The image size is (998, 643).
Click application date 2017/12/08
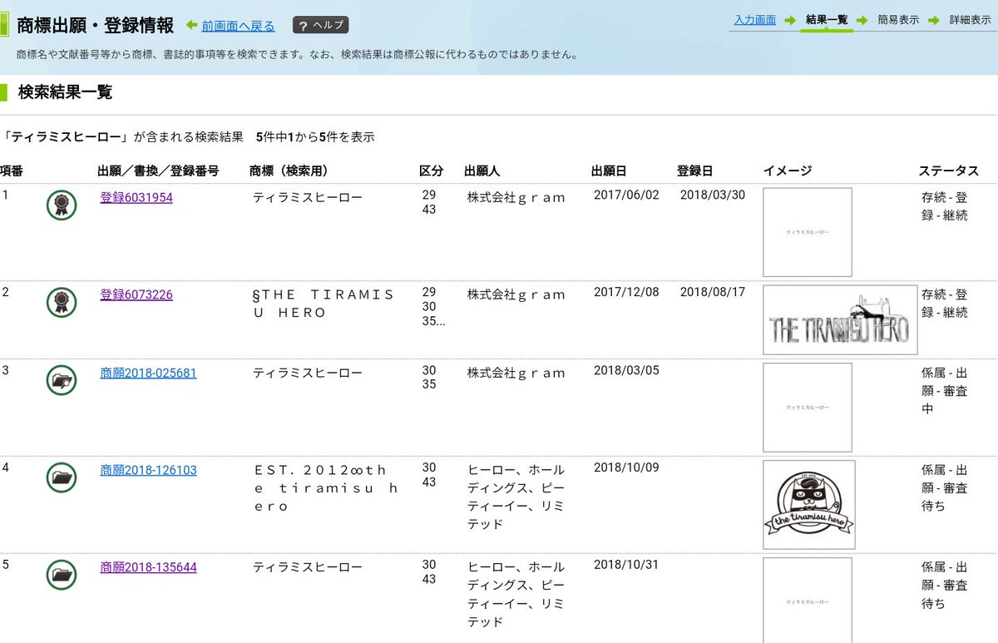click(627, 292)
